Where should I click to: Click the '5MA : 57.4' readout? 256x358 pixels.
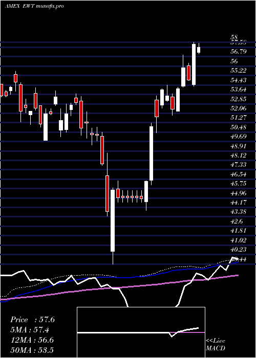click(30, 330)
